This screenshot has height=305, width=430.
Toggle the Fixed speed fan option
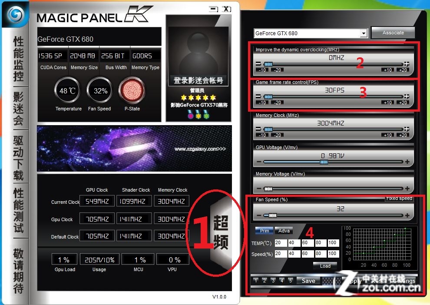(399, 199)
